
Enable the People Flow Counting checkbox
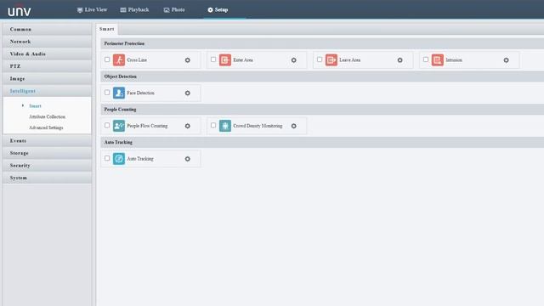[107, 125]
